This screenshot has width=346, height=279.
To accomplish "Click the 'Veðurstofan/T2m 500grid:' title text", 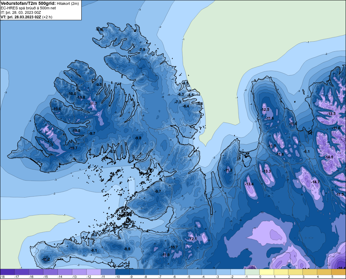I will coord(28,3).
